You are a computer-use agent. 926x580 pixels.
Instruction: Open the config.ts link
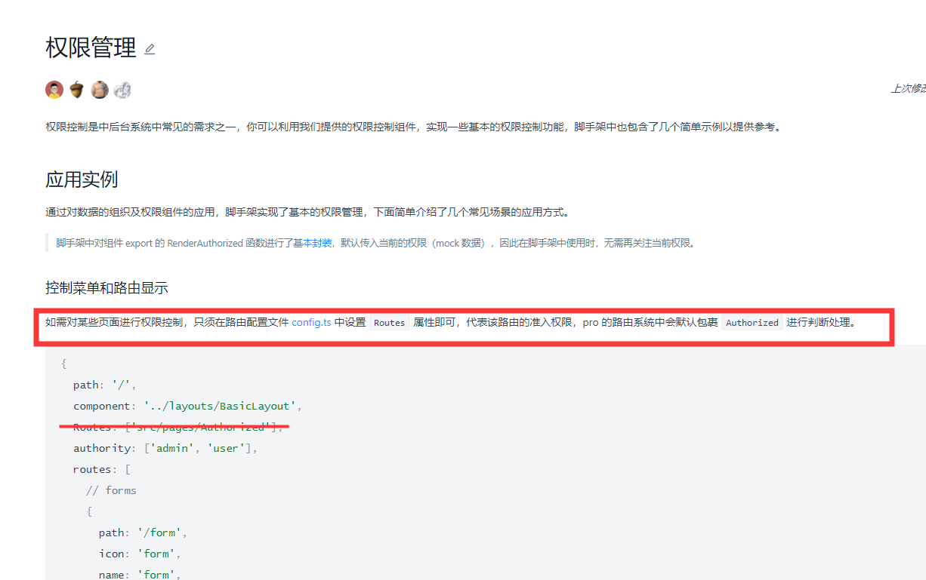point(311,322)
